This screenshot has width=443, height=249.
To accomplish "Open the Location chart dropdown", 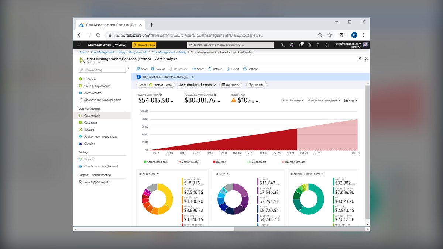I will (x=222, y=174).
